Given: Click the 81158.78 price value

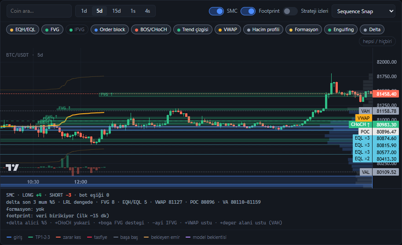Looking at the screenshot, I should point(386,111).
